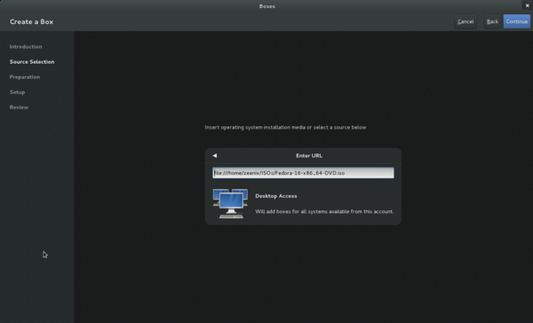This screenshot has height=323, width=533.
Task: Go to previous step with Back button
Action: (492, 21)
